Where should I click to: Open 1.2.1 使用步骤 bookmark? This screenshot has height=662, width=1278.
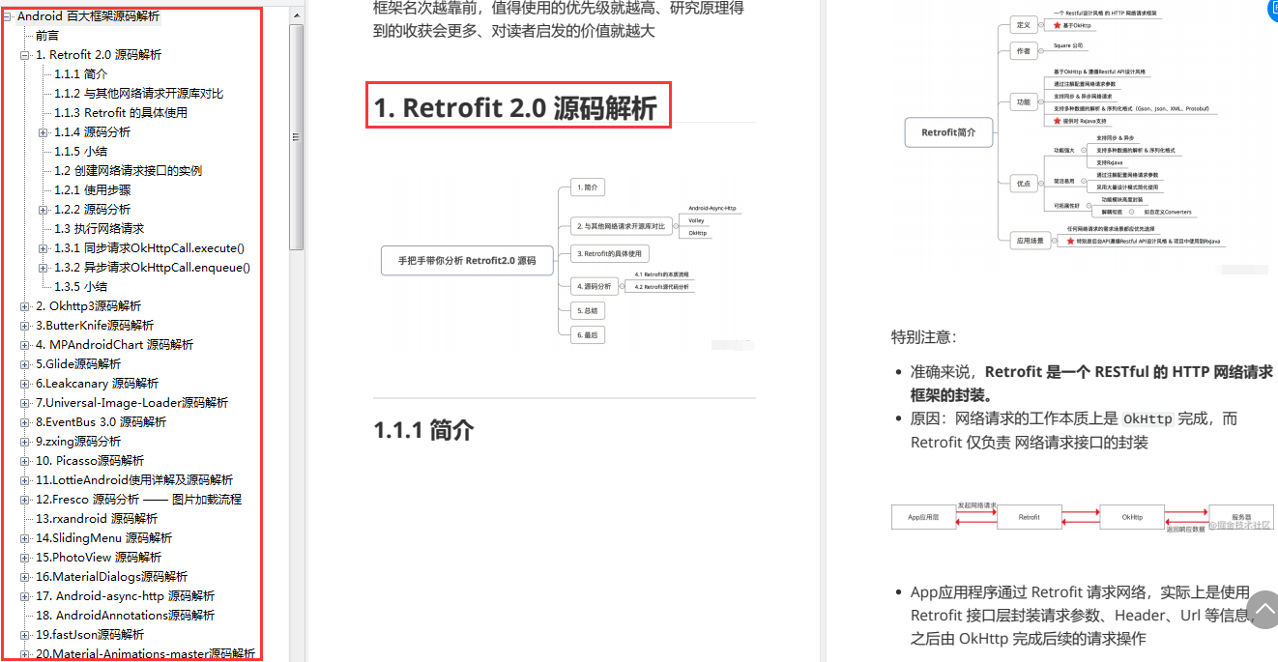pyautogui.click(x=93, y=190)
